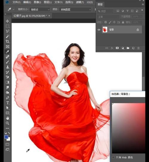Select the Pen tool
The image size is (149, 162).
7,97
